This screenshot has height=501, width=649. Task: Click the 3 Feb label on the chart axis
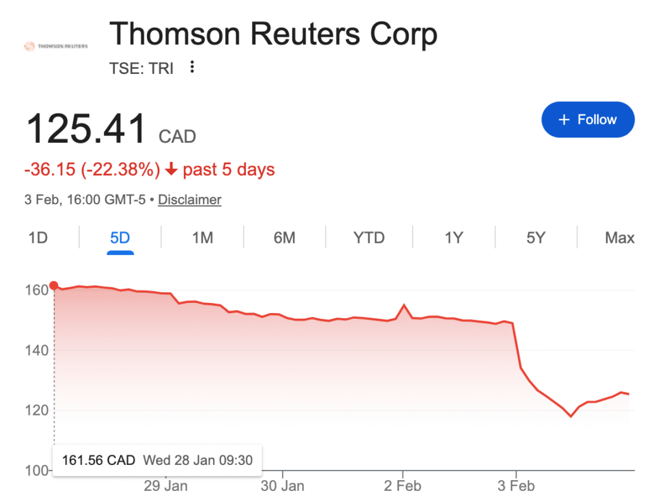click(516, 486)
